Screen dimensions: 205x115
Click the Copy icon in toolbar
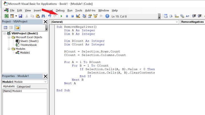click(x=32, y=16)
